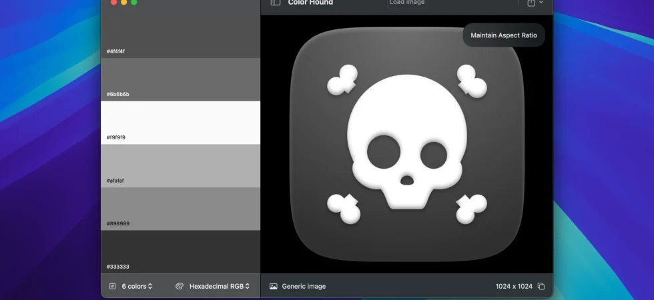Click the Load image button
The height and width of the screenshot is (300, 654).
406,3
